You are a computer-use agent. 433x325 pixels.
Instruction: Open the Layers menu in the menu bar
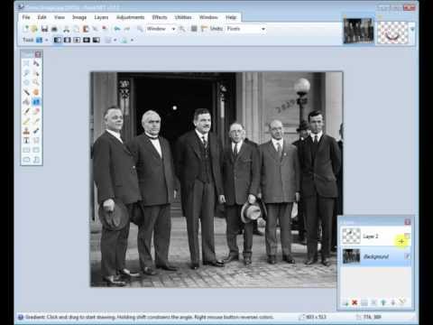101,17
